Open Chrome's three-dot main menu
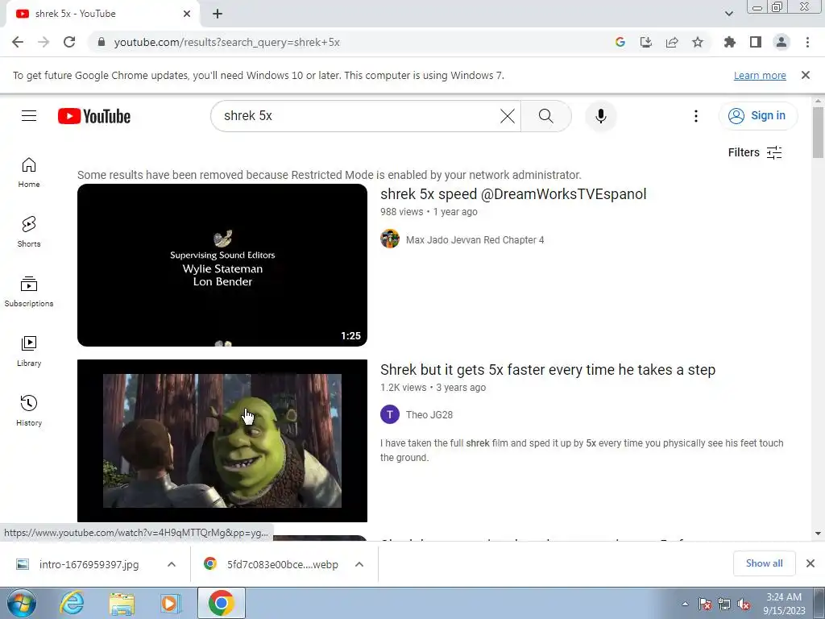Screen dimensions: 825x619 pos(807,42)
